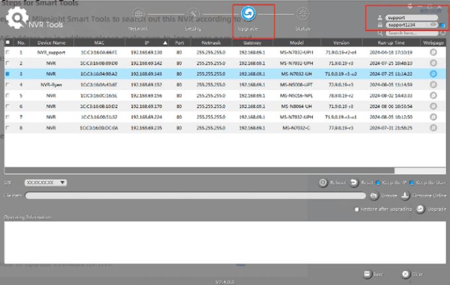Screen dimensions: 450x285
Task: Sort by the Version column header
Action: (341, 42)
